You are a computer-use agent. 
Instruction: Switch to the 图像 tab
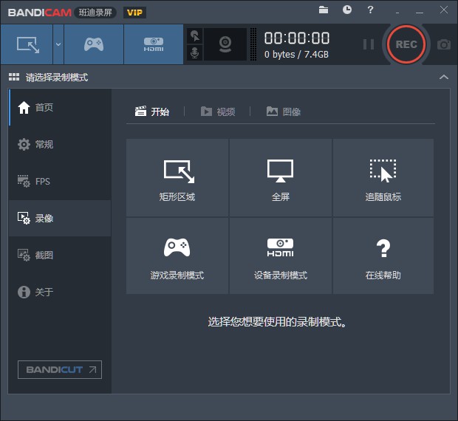tap(284, 112)
